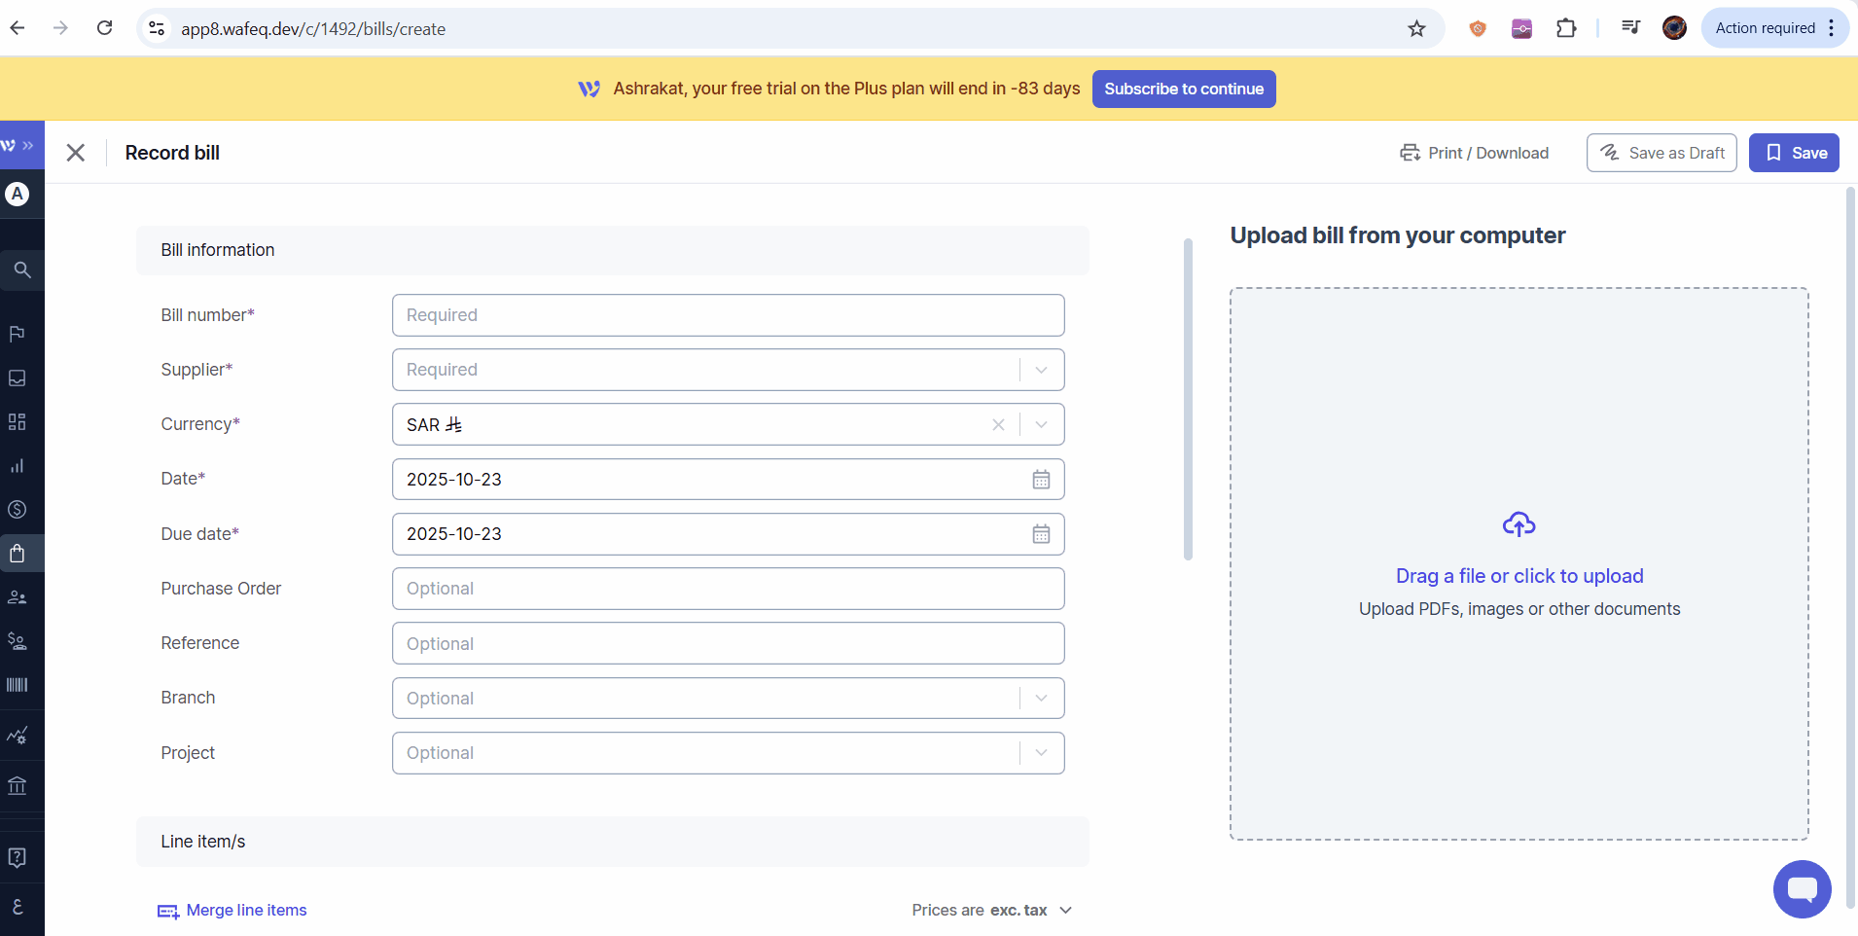1858x936 pixels.
Task: Clear the SAR currency selection
Action: click(x=998, y=425)
